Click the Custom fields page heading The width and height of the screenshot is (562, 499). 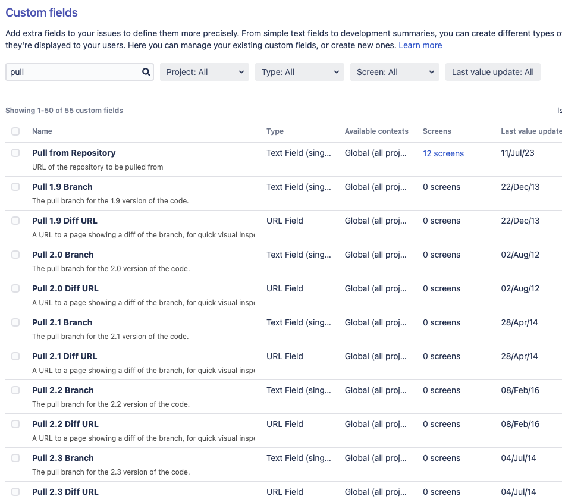point(42,12)
